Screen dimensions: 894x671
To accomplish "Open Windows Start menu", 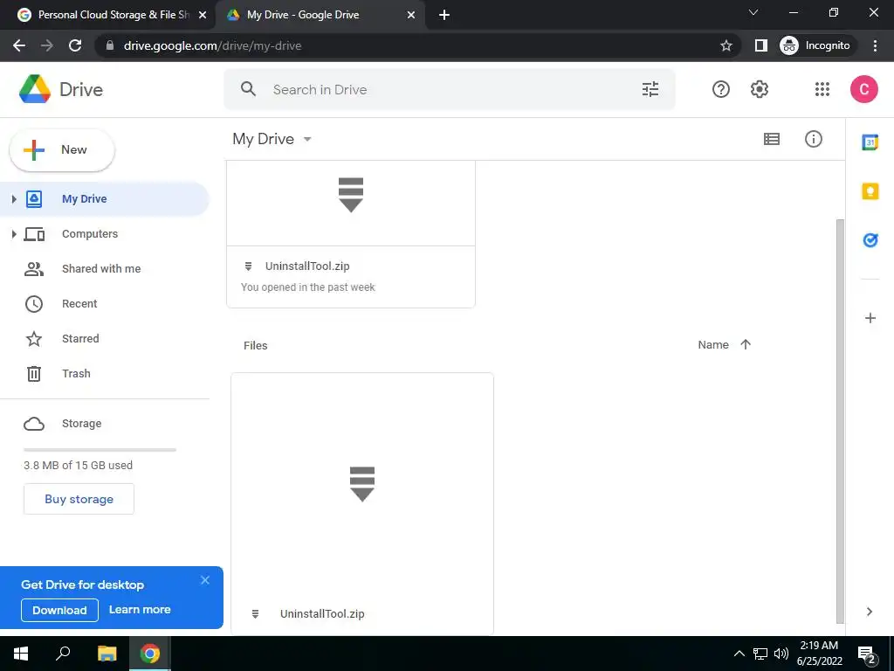I will 21,654.
